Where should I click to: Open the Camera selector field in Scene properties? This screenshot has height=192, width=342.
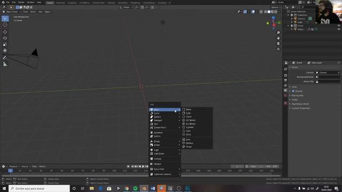(328, 73)
